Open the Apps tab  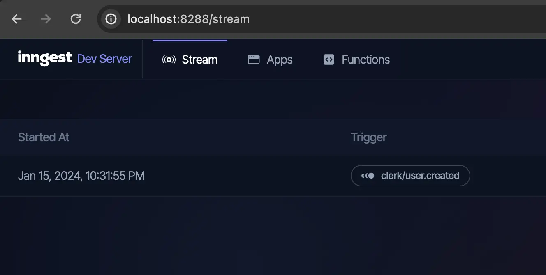coord(270,59)
